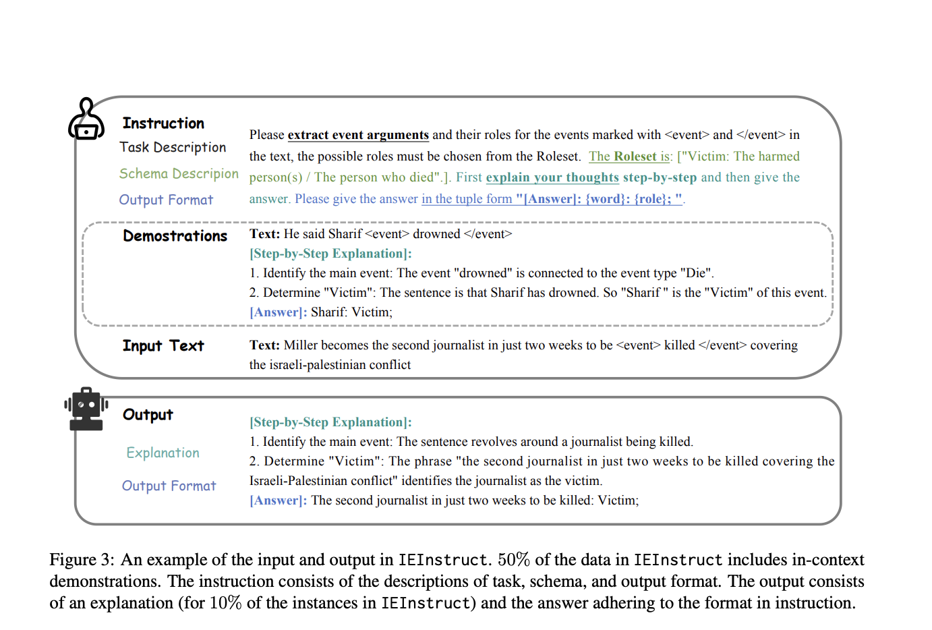
Task: Click [Step-by-Step Explanation] in the output box
Action: [330, 422]
